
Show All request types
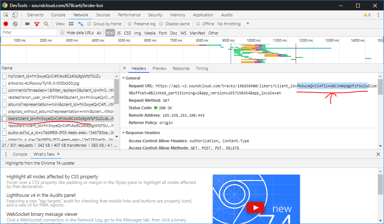[x=99, y=33]
